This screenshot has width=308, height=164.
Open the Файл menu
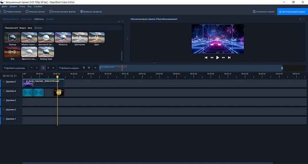[x=4, y=6]
